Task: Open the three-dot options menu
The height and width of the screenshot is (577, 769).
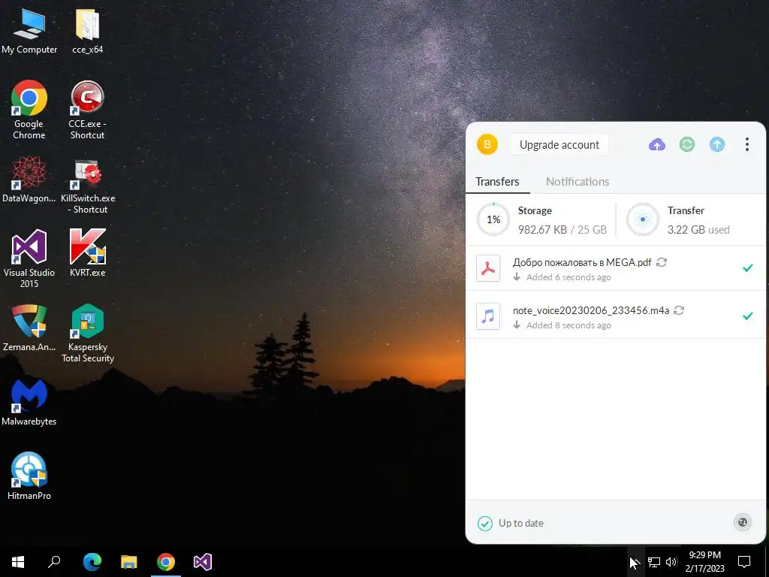Action: point(747,144)
